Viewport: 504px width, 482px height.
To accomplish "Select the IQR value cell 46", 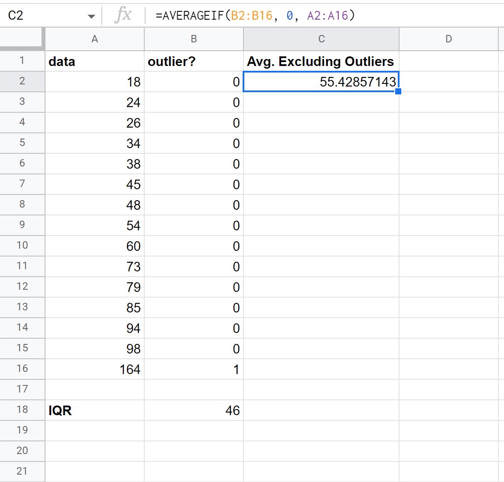I will (x=194, y=410).
